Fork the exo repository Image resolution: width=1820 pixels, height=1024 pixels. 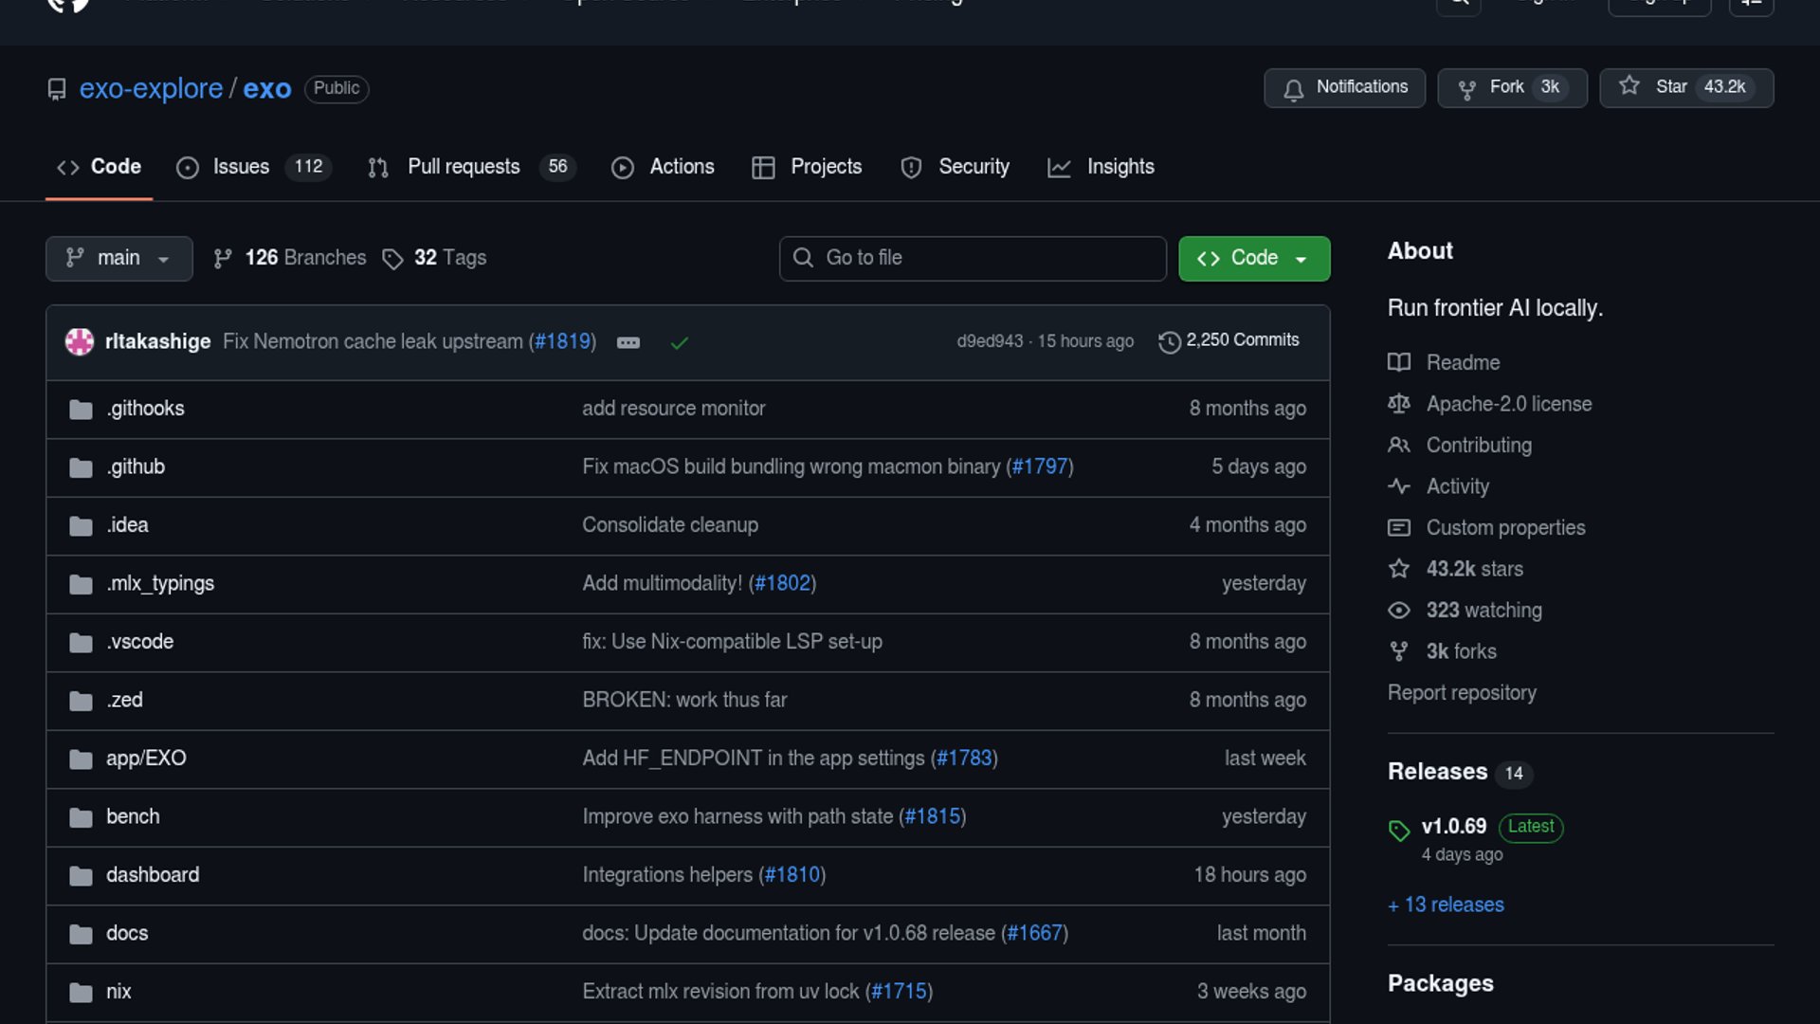click(1512, 88)
